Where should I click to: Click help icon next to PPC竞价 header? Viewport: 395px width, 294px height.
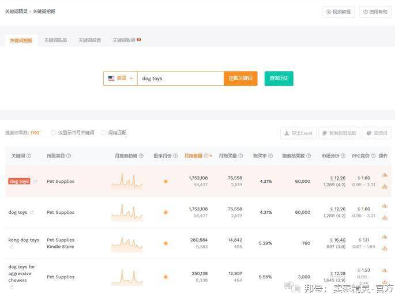pos(373,156)
